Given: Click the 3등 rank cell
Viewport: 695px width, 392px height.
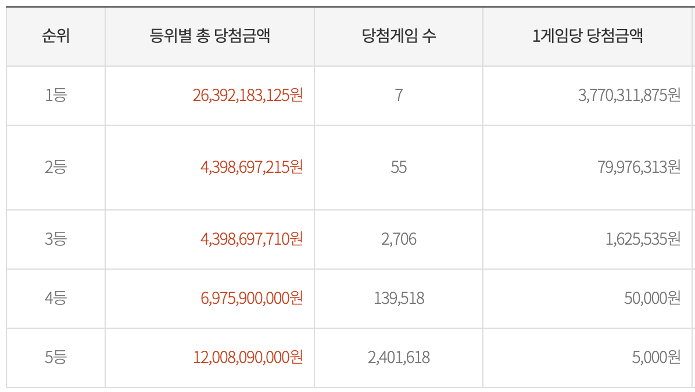Looking at the screenshot, I should [x=56, y=239].
